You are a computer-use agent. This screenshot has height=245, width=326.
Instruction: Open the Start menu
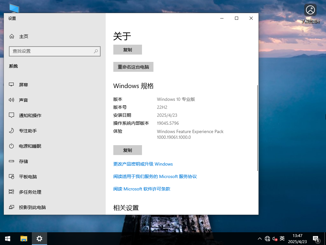point(7,238)
